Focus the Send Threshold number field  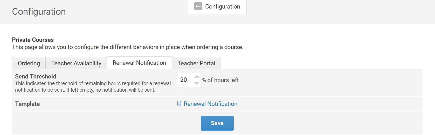coord(185,80)
